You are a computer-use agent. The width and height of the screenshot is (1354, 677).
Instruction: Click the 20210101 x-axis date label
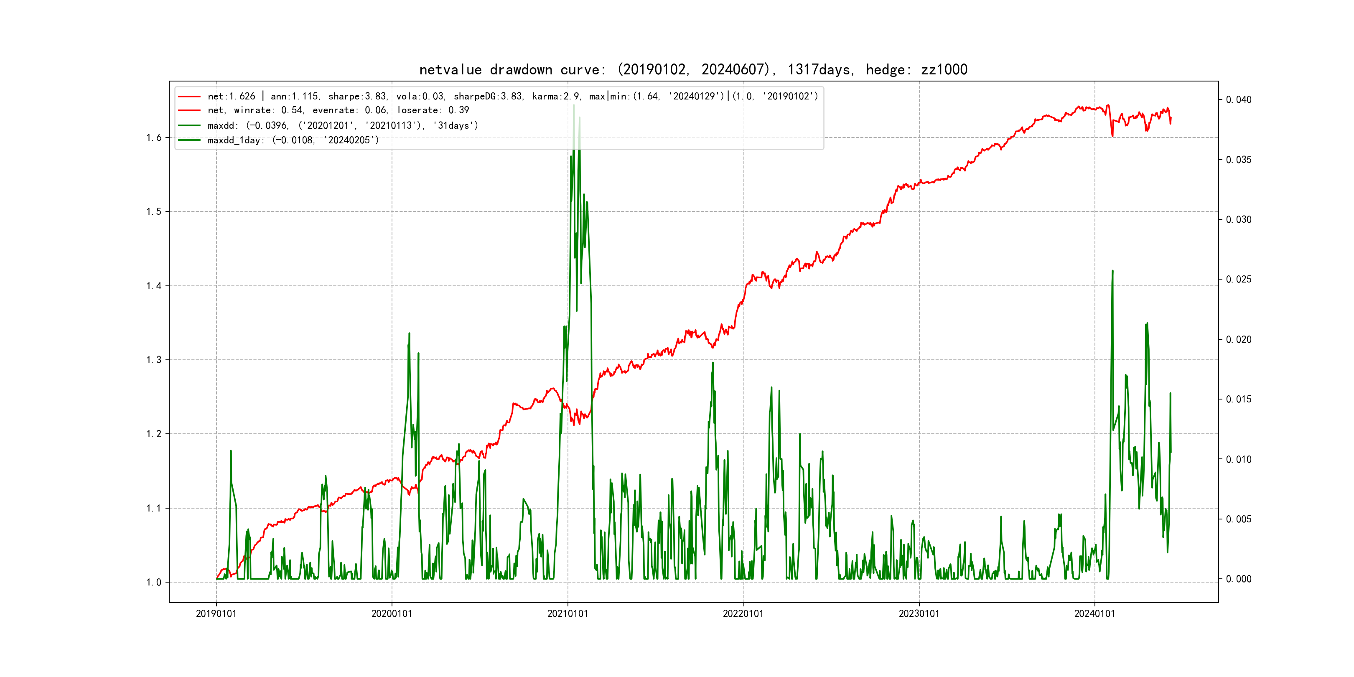click(x=567, y=613)
